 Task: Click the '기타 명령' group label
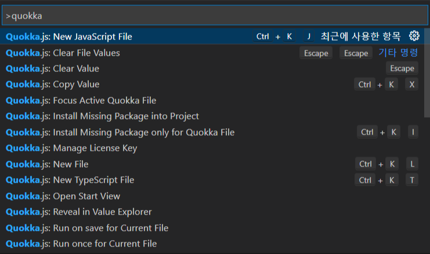[398, 53]
